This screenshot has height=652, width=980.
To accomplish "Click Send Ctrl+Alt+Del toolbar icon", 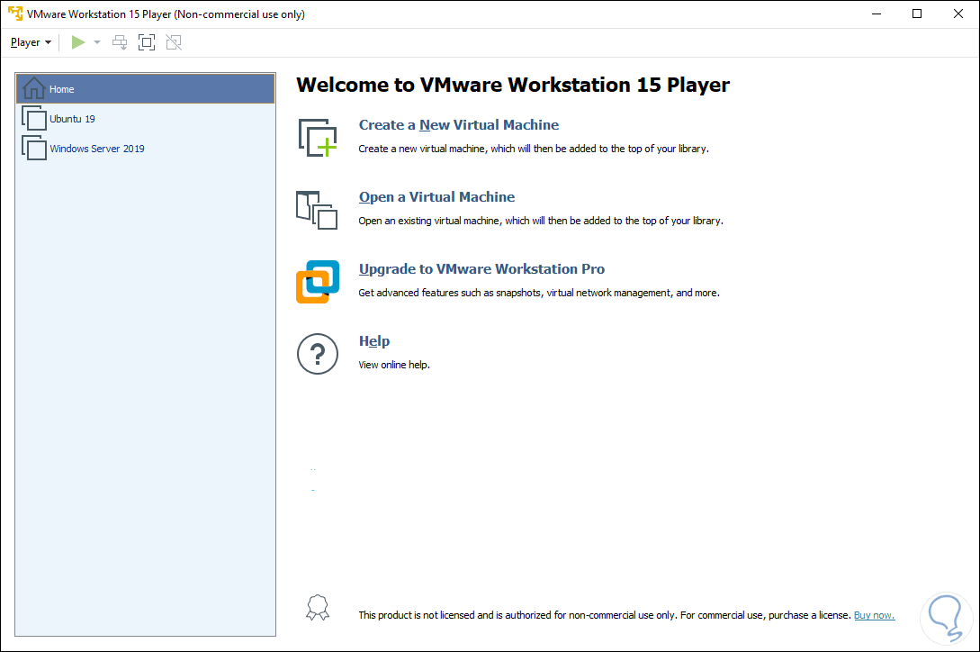I will click(120, 42).
